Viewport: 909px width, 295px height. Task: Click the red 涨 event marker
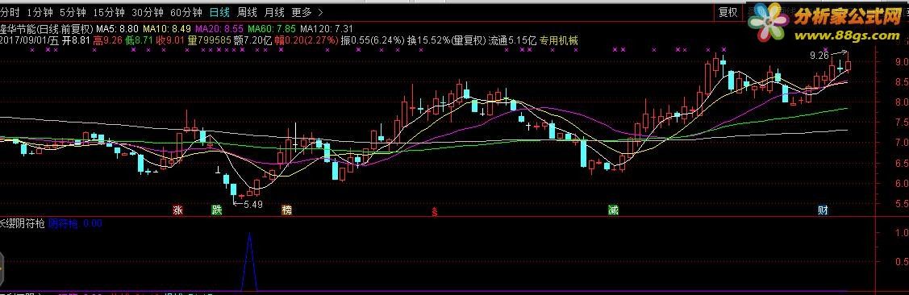(178, 210)
